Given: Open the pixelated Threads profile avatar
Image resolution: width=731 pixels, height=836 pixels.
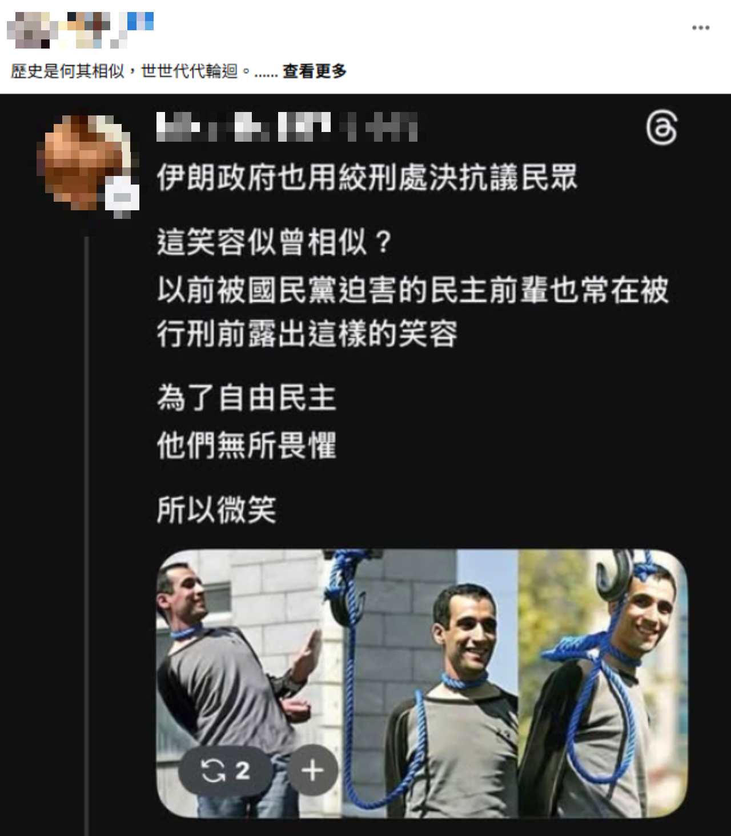Looking at the screenshot, I should (x=86, y=162).
